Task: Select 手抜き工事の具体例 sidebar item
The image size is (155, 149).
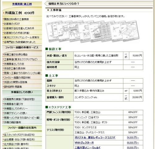Action: click(x=15, y=68)
